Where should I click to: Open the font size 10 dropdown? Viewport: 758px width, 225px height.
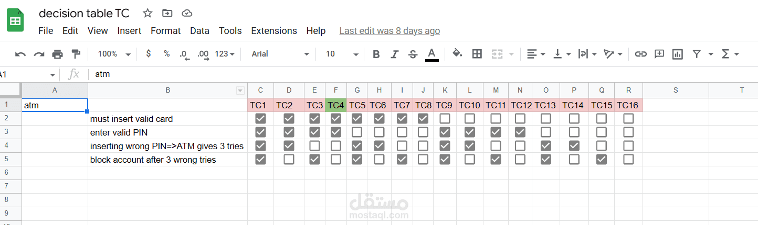[342, 54]
